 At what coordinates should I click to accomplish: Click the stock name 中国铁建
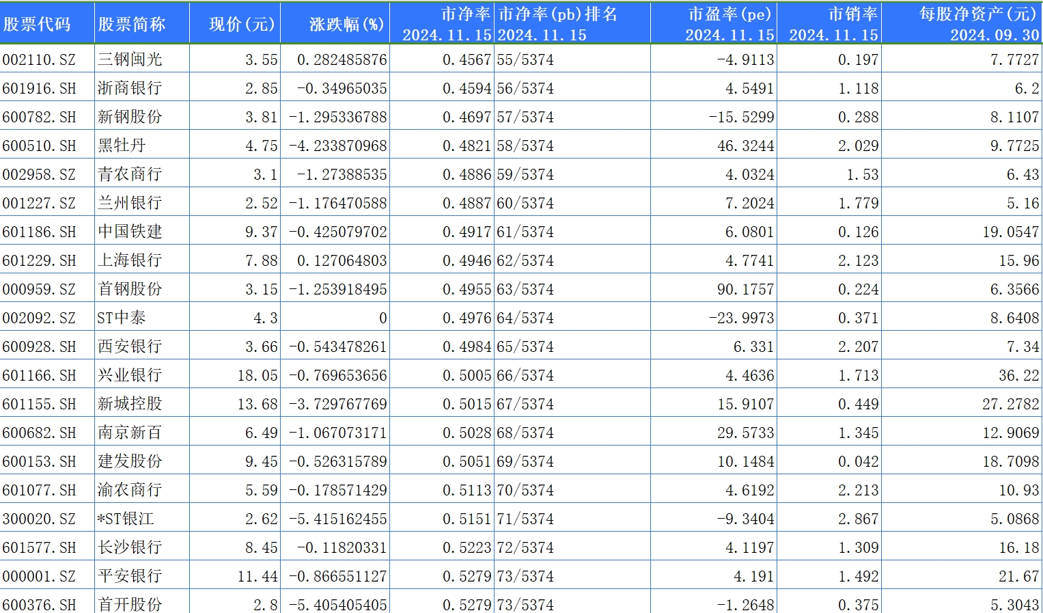[x=130, y=232]
